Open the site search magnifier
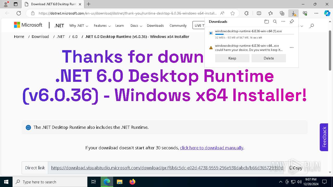This screenshot has width=333, height=187. coord(312,25)
